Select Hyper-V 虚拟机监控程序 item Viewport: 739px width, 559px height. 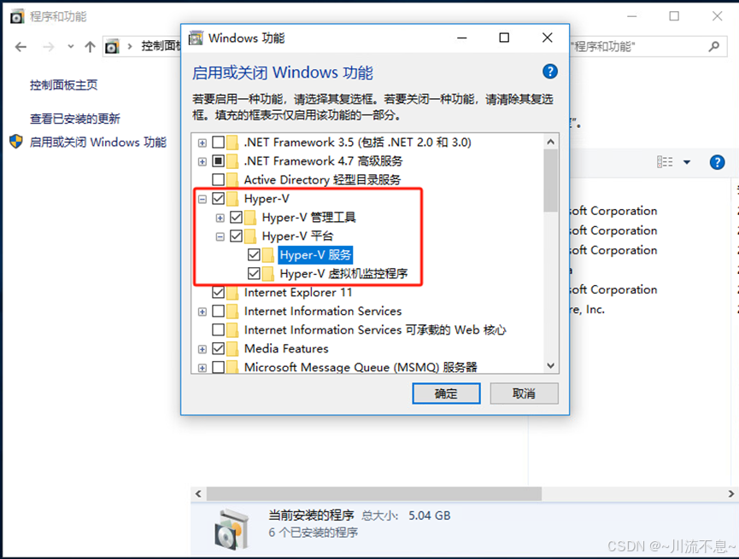[x=343, y=274]
